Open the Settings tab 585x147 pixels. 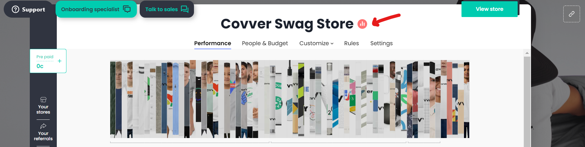point(381,43)
